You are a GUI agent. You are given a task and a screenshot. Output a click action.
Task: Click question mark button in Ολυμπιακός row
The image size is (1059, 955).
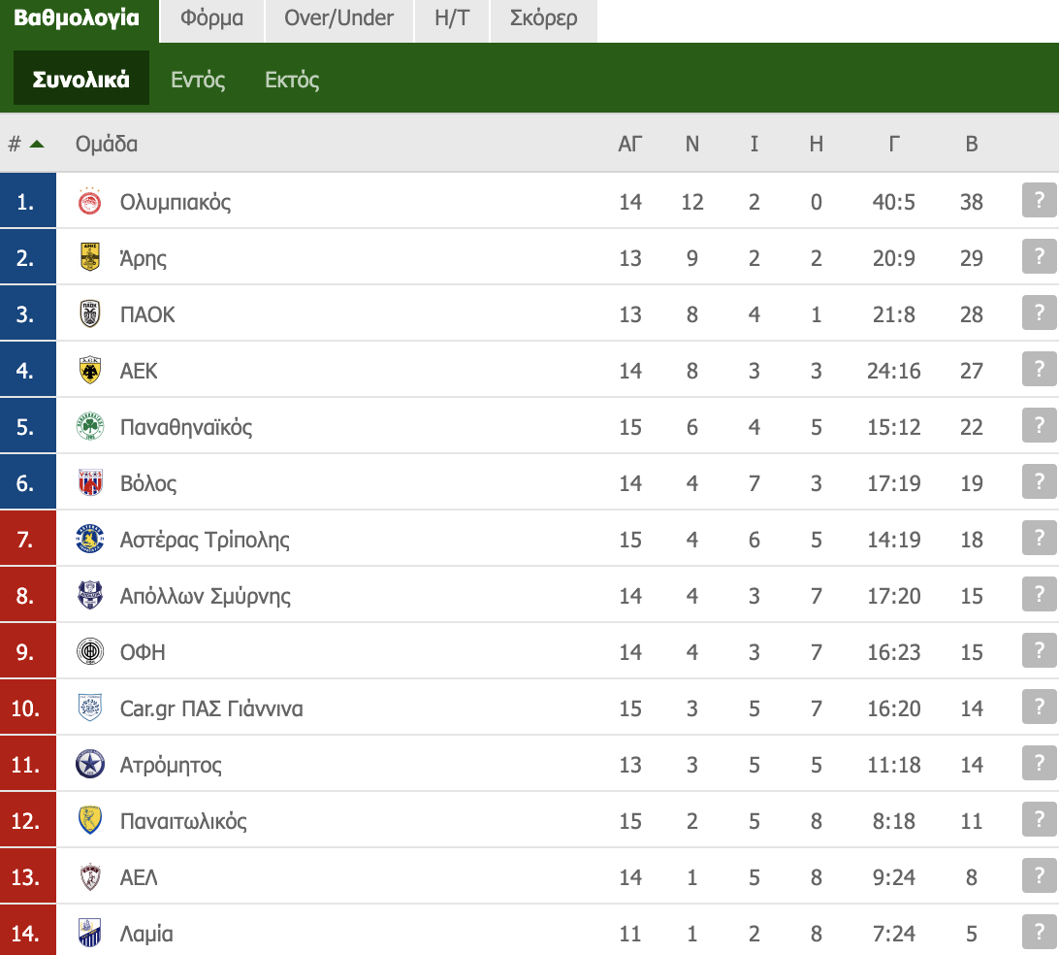coord(1039,202)
